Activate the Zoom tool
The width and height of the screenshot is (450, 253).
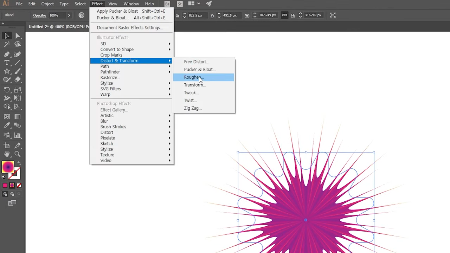[18, 154]
